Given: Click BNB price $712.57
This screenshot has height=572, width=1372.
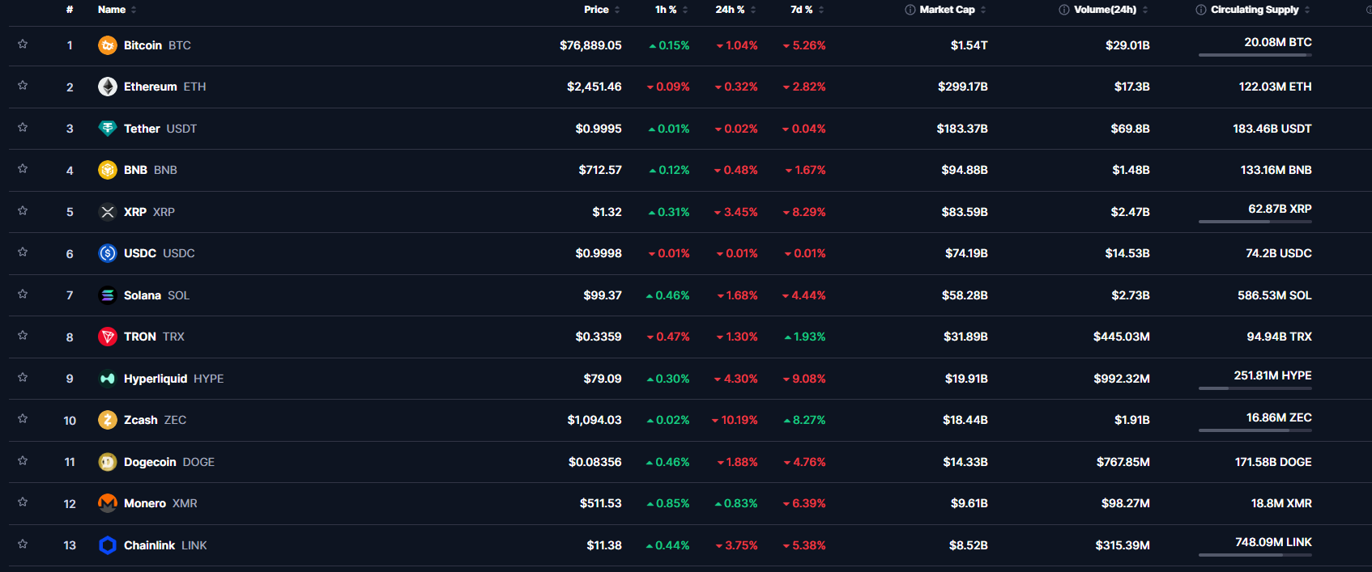Looking at the screenshot, I should [600, 170].
